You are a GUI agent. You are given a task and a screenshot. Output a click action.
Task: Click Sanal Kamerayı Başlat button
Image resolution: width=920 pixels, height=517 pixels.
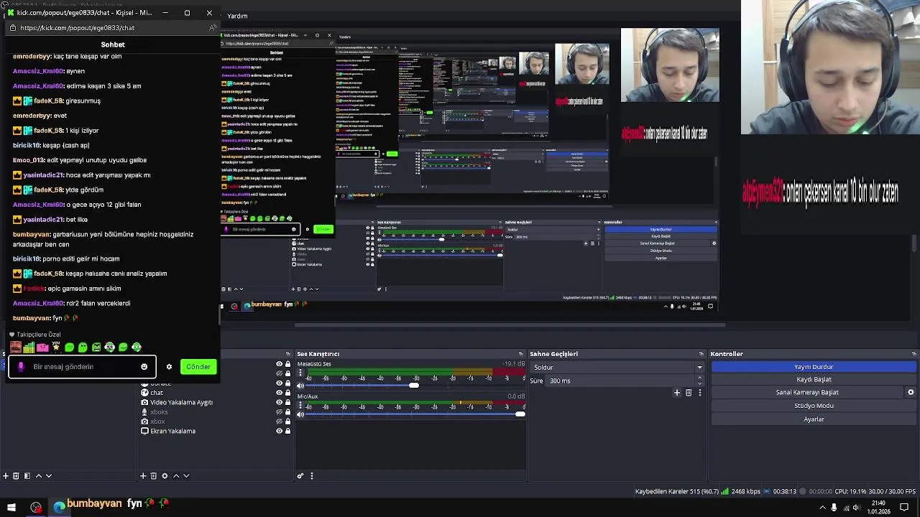click(x=807, y=392)
